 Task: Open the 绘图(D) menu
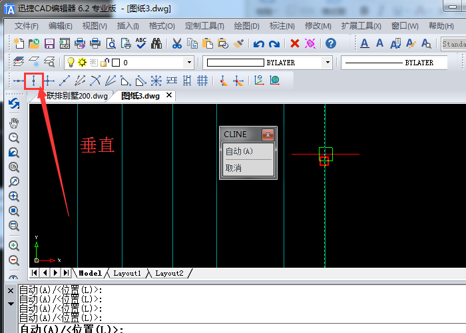(247, 26)
